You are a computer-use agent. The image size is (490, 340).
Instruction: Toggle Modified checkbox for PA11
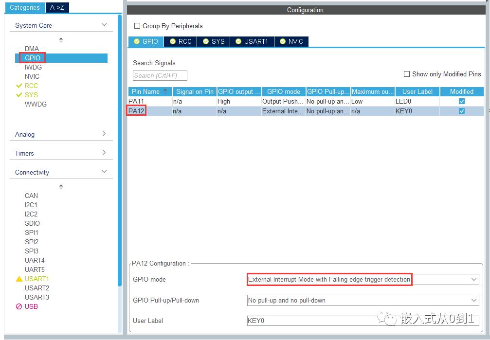[462, 101]
